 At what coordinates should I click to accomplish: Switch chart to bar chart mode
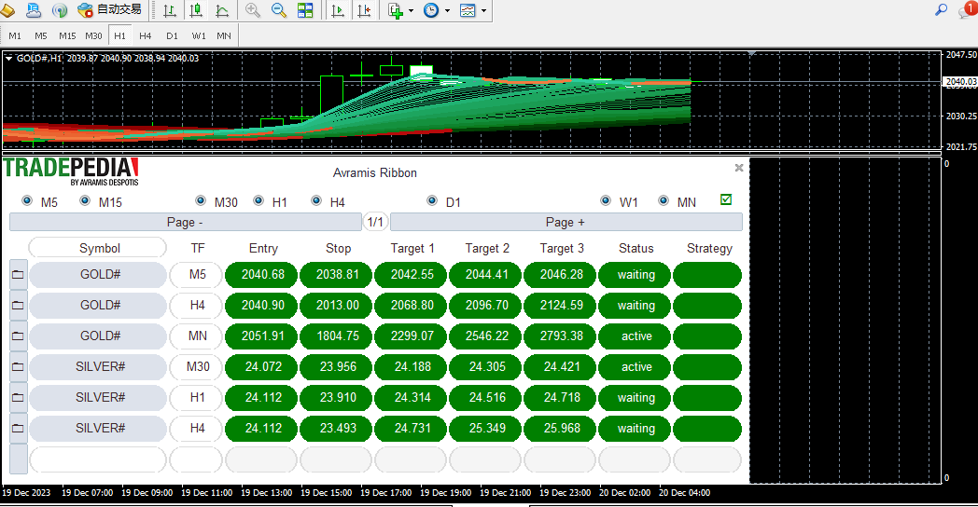[170, 10]
